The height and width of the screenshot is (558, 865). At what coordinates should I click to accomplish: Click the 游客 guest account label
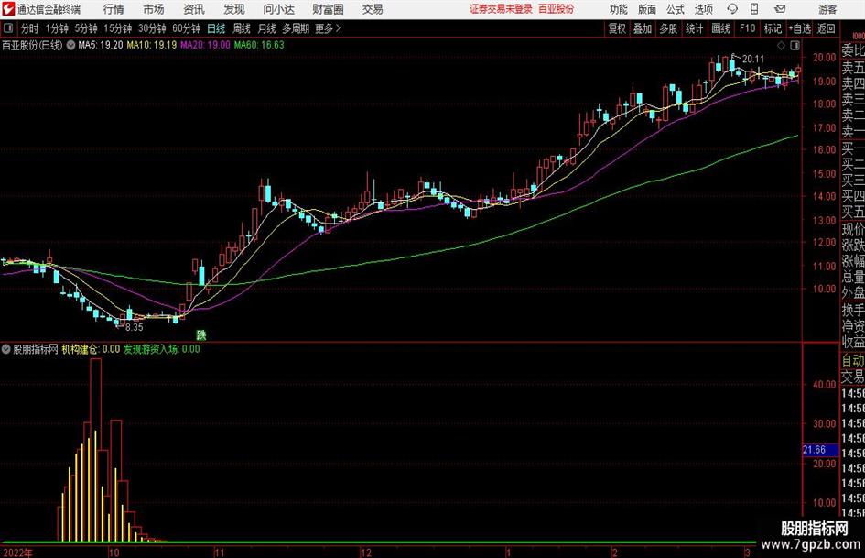coord(827,9)
